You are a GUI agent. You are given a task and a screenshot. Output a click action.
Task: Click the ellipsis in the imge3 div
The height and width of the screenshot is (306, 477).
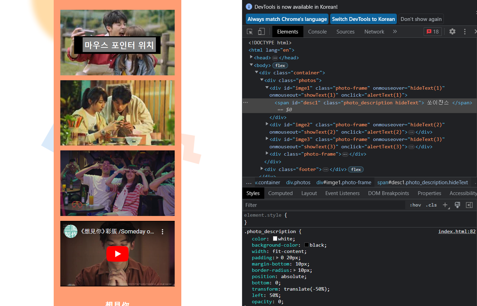coord(411,147)
